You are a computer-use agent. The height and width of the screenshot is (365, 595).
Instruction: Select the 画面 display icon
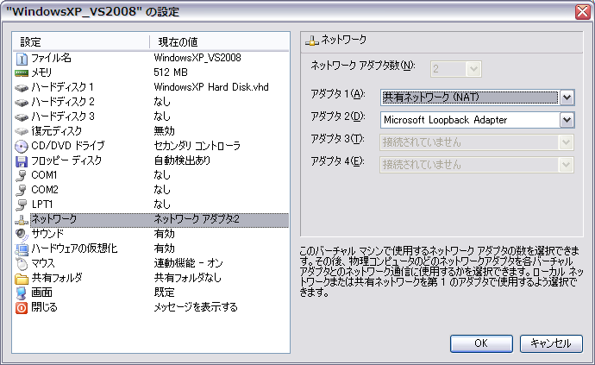pos(22,293)
